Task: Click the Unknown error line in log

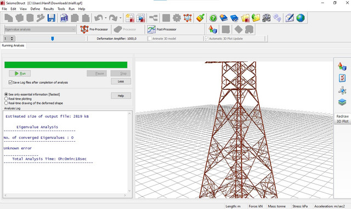Action: tap(18, 148)
